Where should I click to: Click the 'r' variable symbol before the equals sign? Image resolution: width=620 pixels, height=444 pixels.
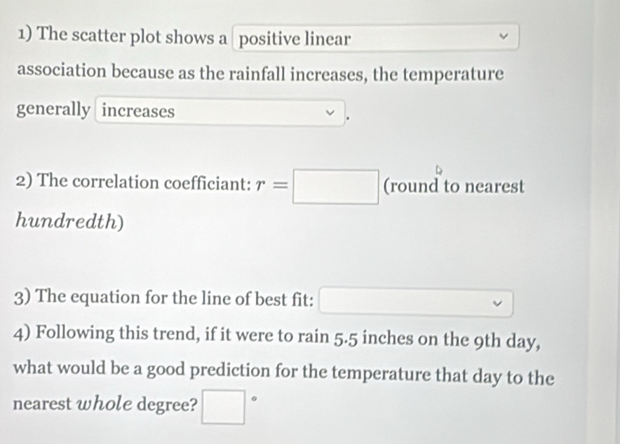(260, 185)
